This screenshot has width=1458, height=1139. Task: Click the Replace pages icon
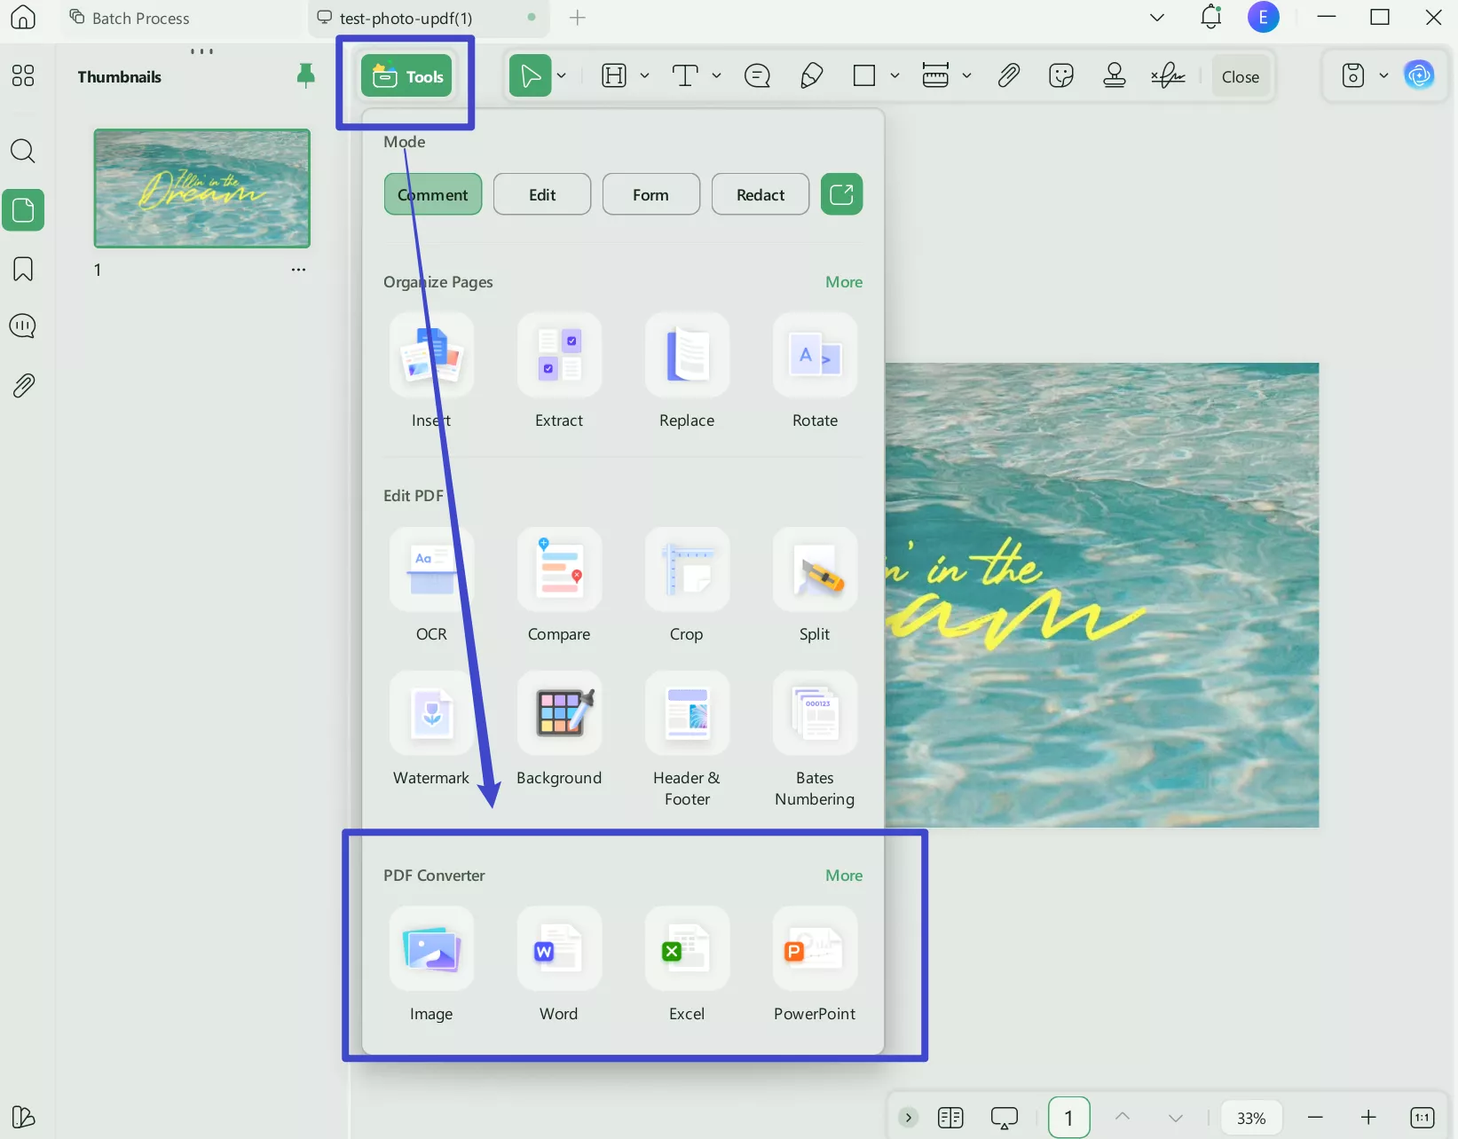point(687,354)
